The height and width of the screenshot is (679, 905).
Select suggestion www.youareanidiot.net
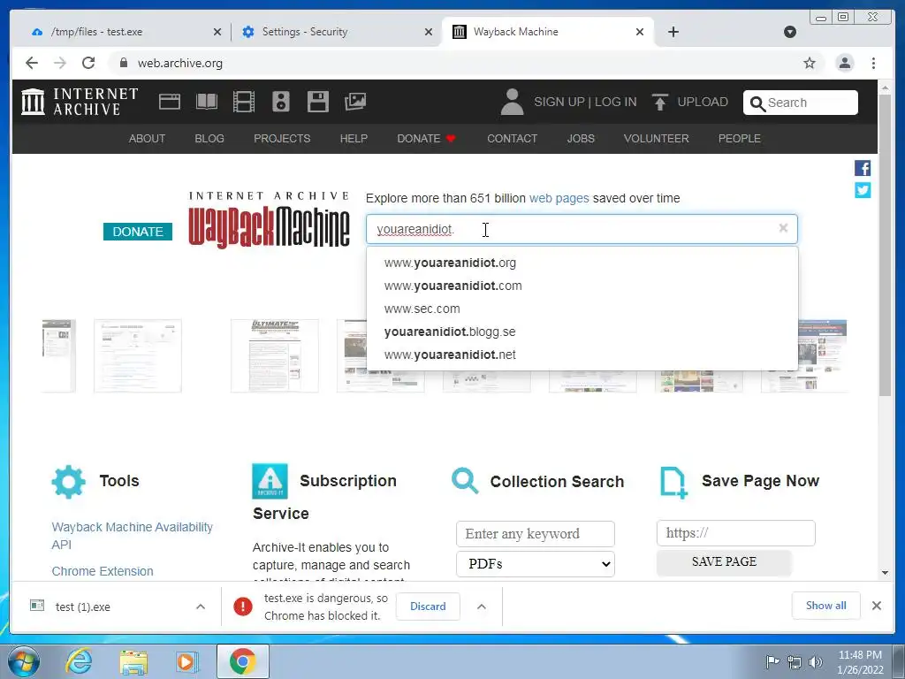click(582, 355)
